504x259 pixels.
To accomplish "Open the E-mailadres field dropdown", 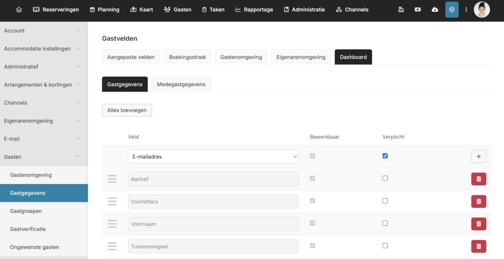I will [x=213, y=157].
